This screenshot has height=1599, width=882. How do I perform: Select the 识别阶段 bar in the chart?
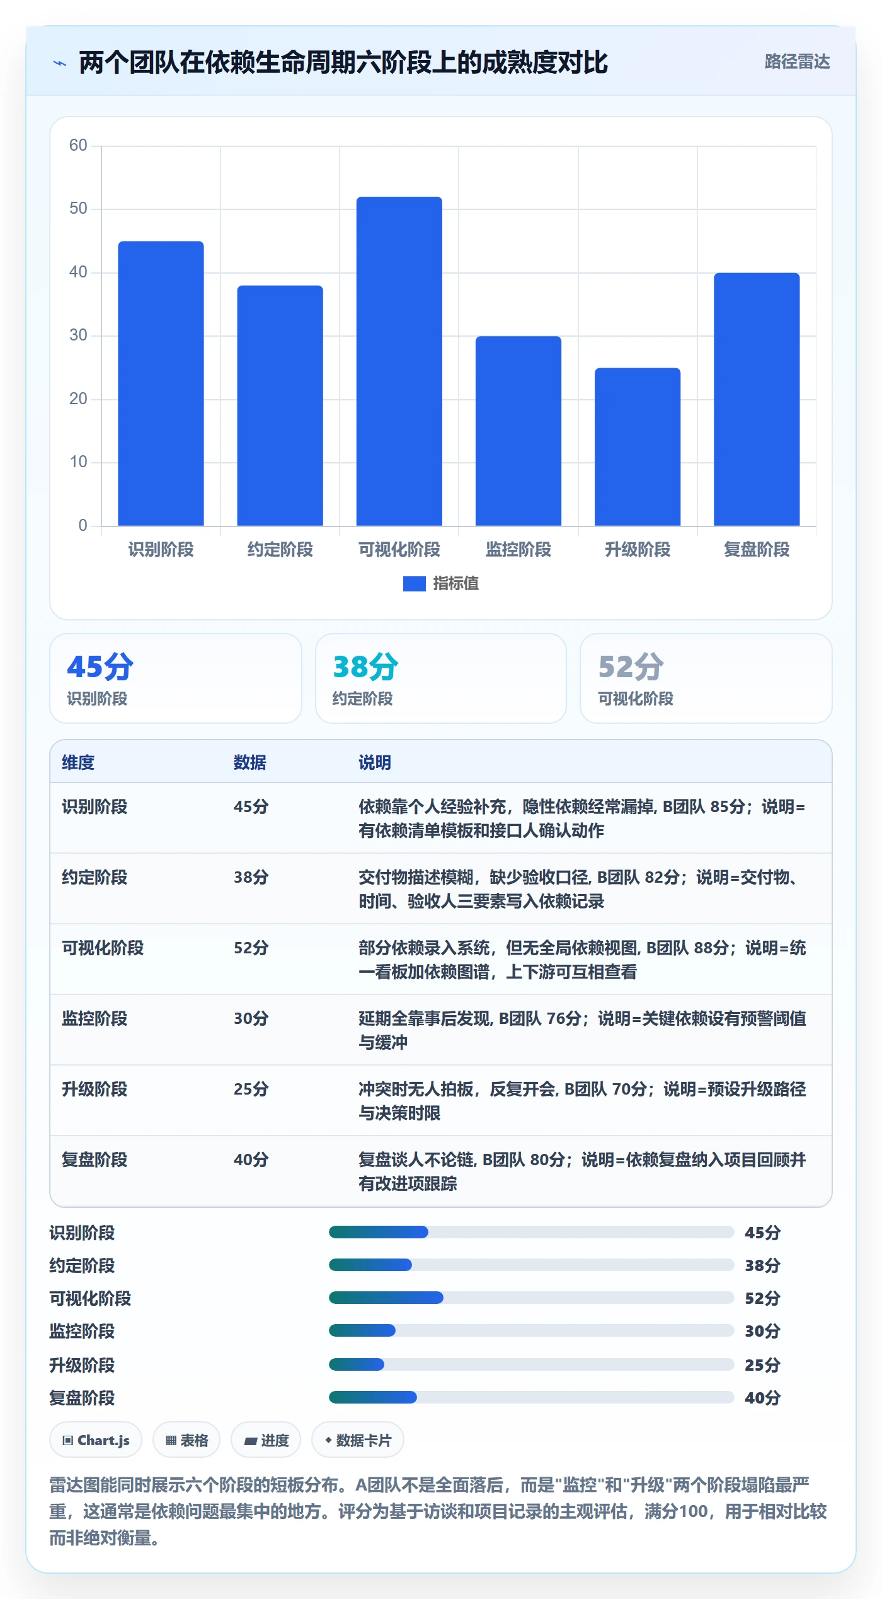tap(161, 383)
